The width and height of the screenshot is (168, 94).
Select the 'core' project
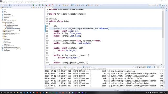click(x=5, y=10)
